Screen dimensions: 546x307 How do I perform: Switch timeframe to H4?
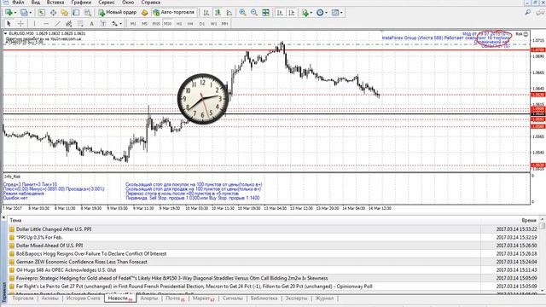(190, 24)
